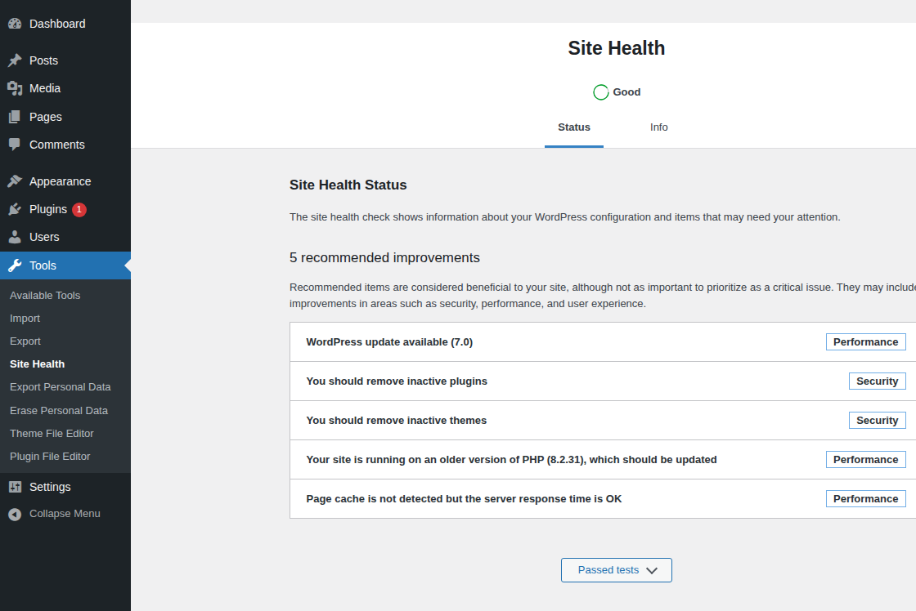916x611 pixels.
Task: Open the Dashboard menu item
Action: coord(57,24)
